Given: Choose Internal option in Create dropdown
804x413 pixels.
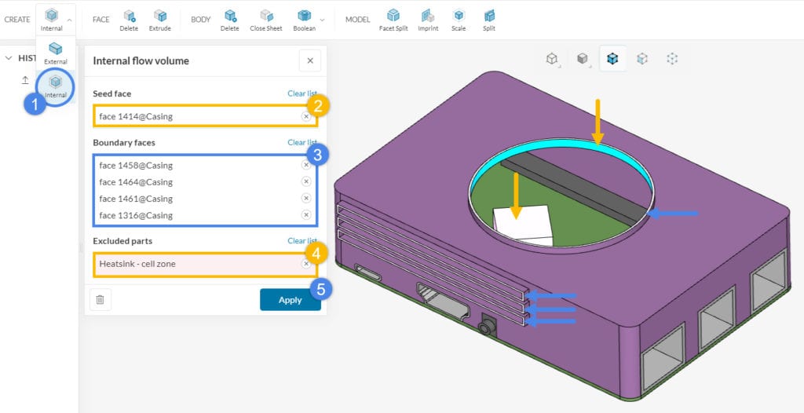Looking at the screenshot, I should coord(56,86).
